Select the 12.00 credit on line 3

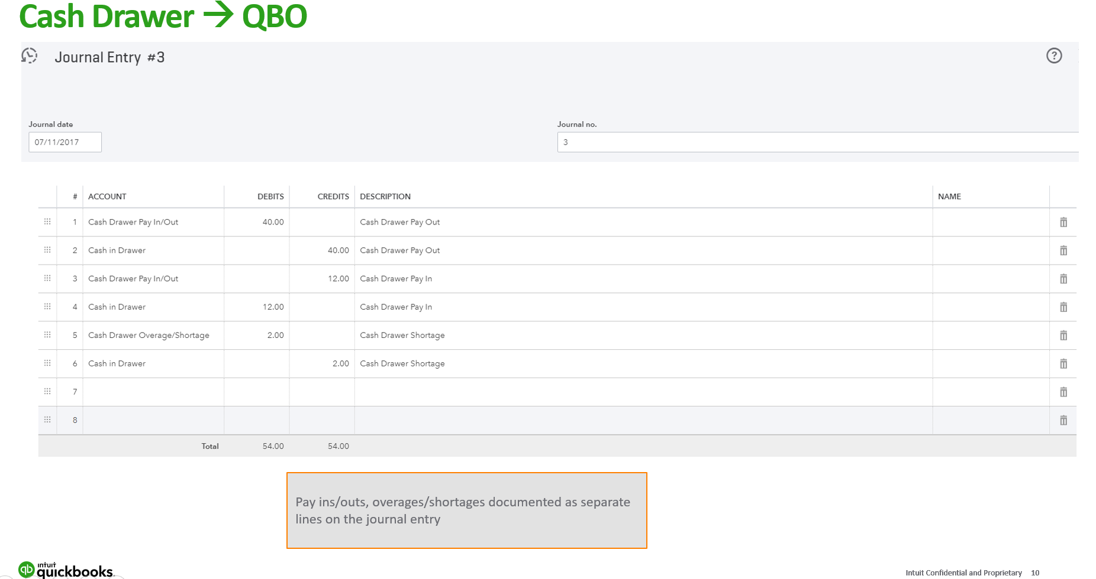coord(339,279)
